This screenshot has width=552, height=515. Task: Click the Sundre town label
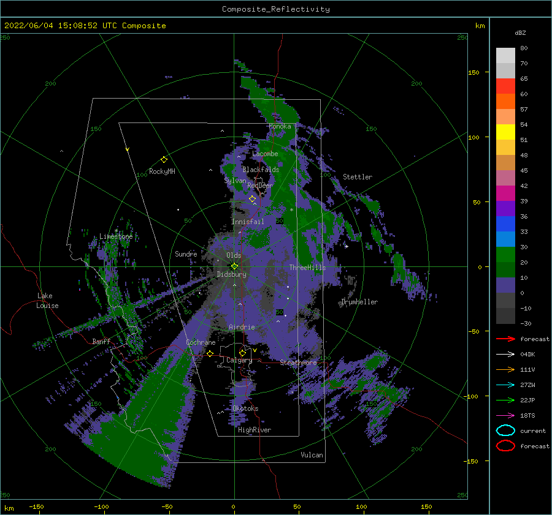click(x=186, y=254)
